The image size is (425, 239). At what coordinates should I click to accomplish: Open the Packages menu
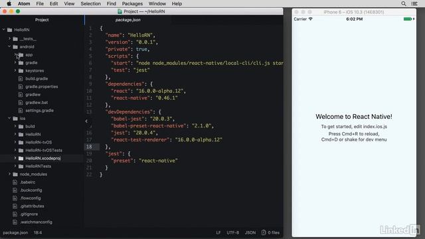[132, 3]
